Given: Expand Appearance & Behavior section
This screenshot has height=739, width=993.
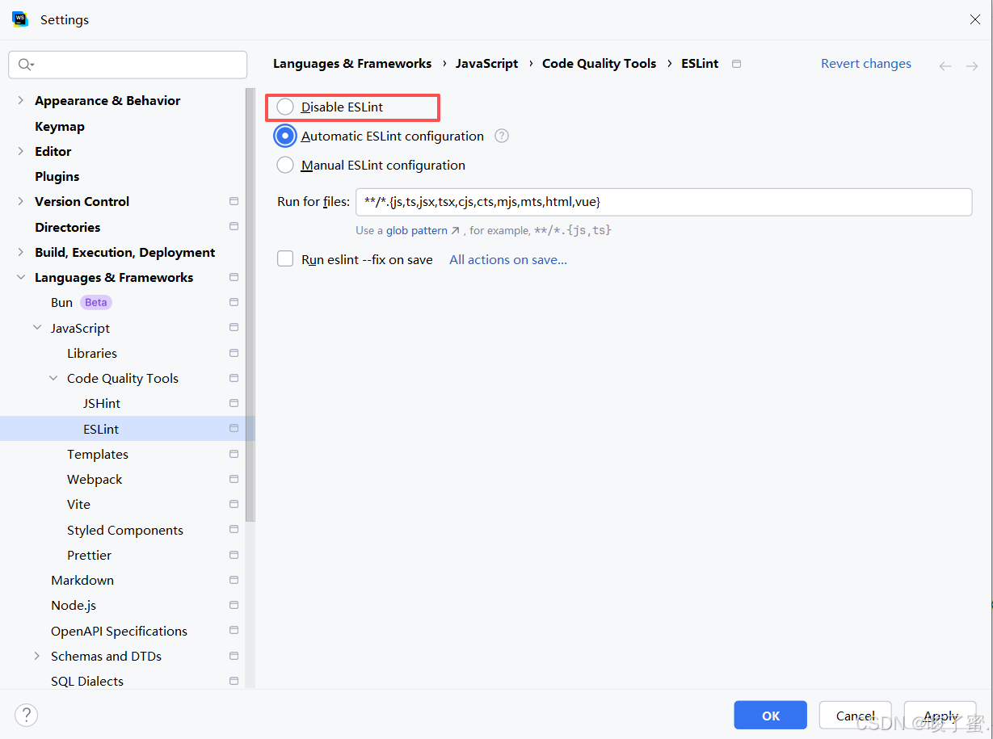Looking at the screenshot, I should [x=21, y=101].
